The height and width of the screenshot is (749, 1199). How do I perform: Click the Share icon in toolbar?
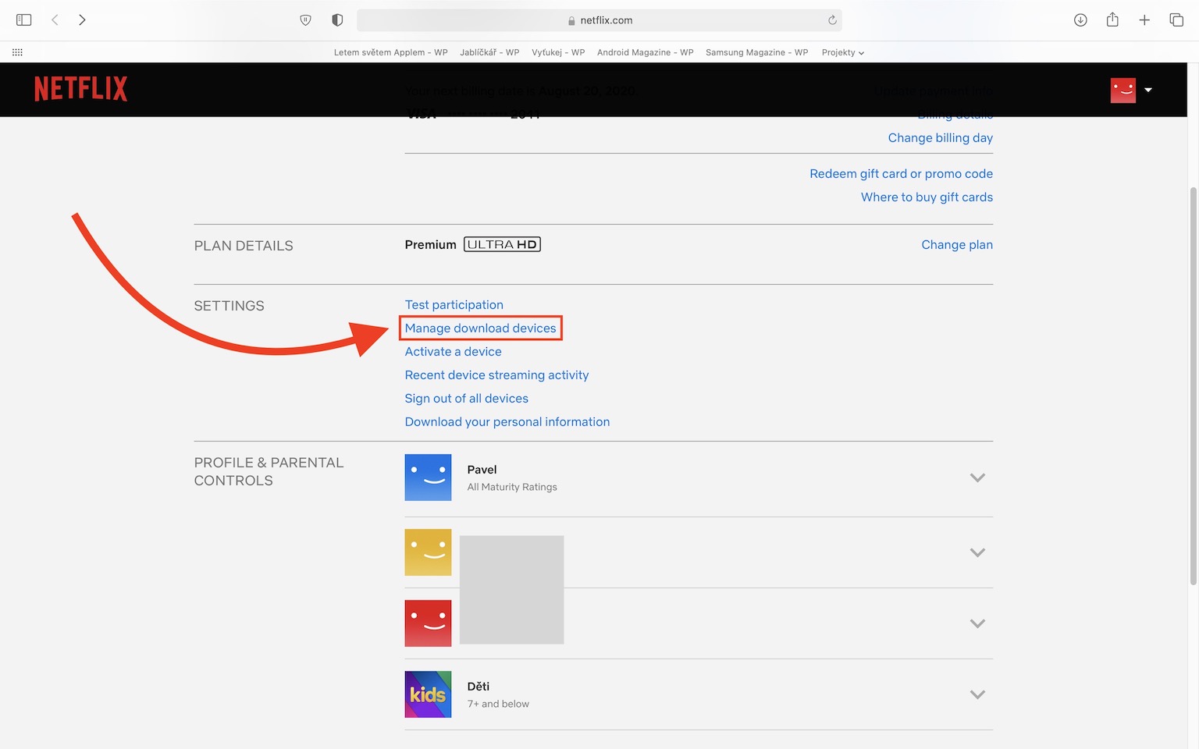pyautogui.click(x=1112, y=20)
